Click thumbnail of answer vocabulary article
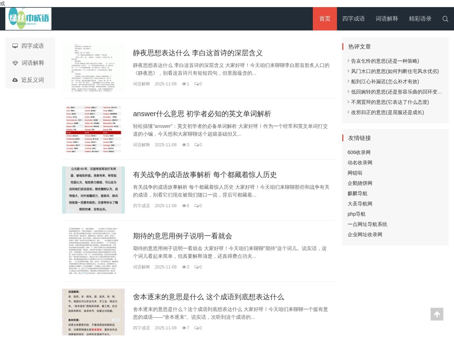The height and width of the screenshot is (340, 454). tap(93, 129)
